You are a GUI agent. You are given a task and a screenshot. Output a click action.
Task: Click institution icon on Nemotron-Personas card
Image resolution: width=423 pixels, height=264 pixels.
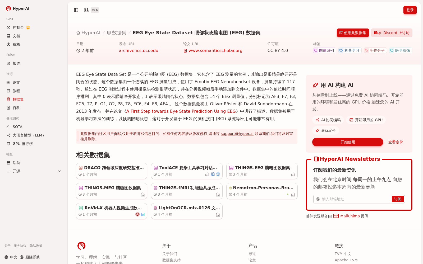pos(293,195)
